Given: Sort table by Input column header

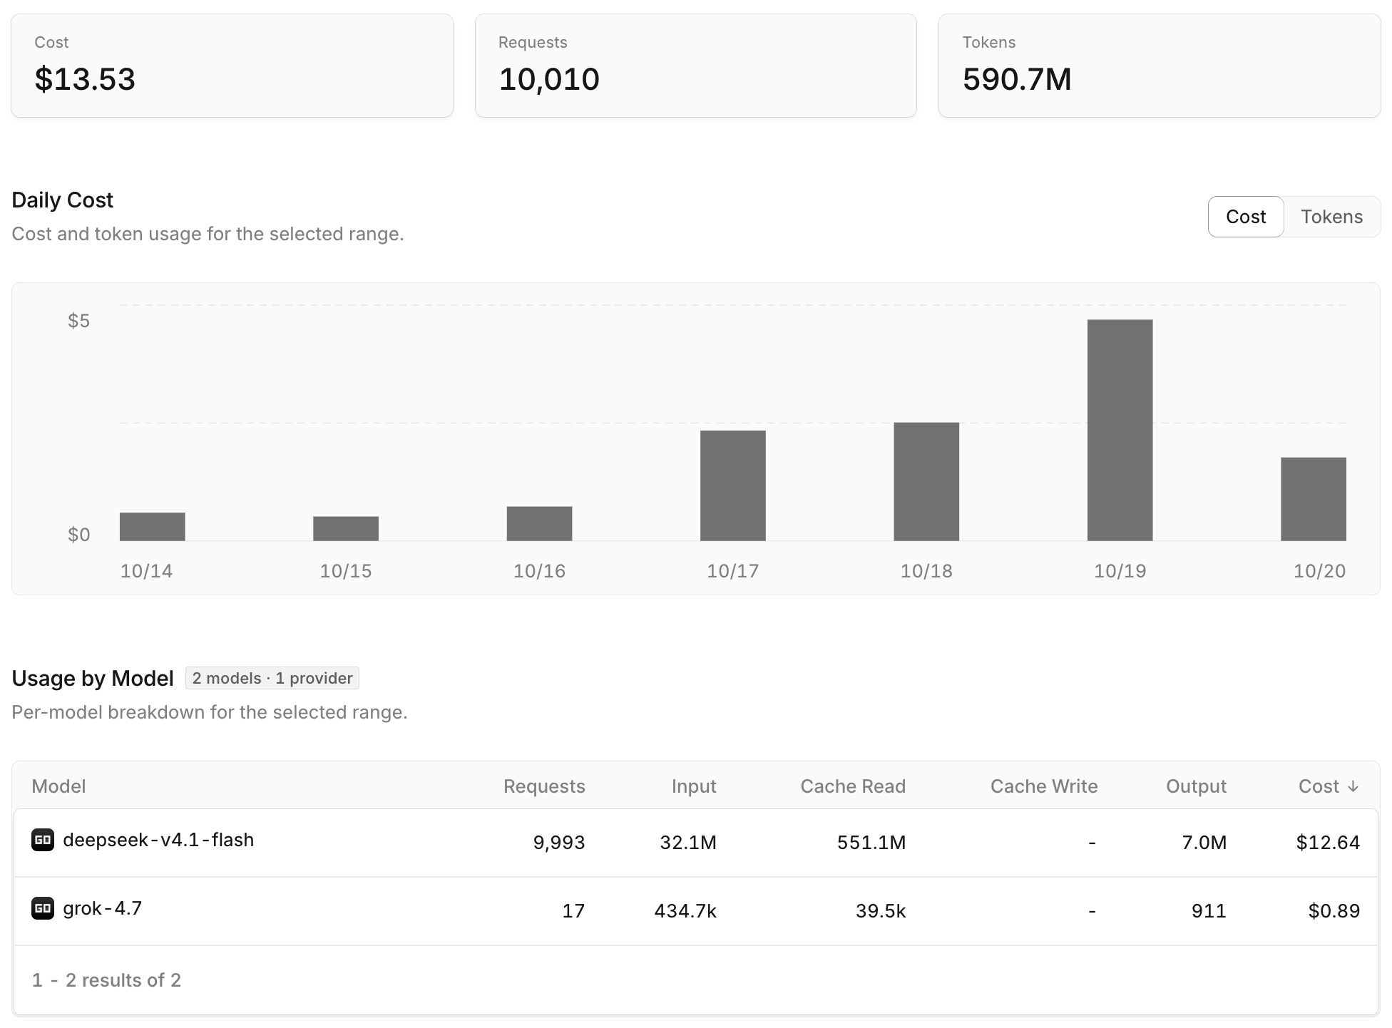Looking at the screenshot, I should tap(694, 786).
